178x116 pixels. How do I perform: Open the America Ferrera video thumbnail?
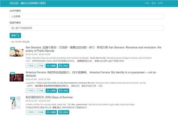pyautogui.click(x=17, y=78)
